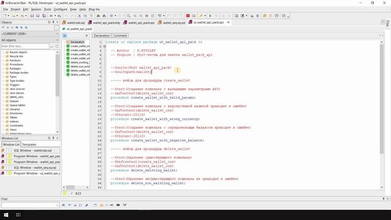
Task: Open the Templates tab
Action: [29, 144]
